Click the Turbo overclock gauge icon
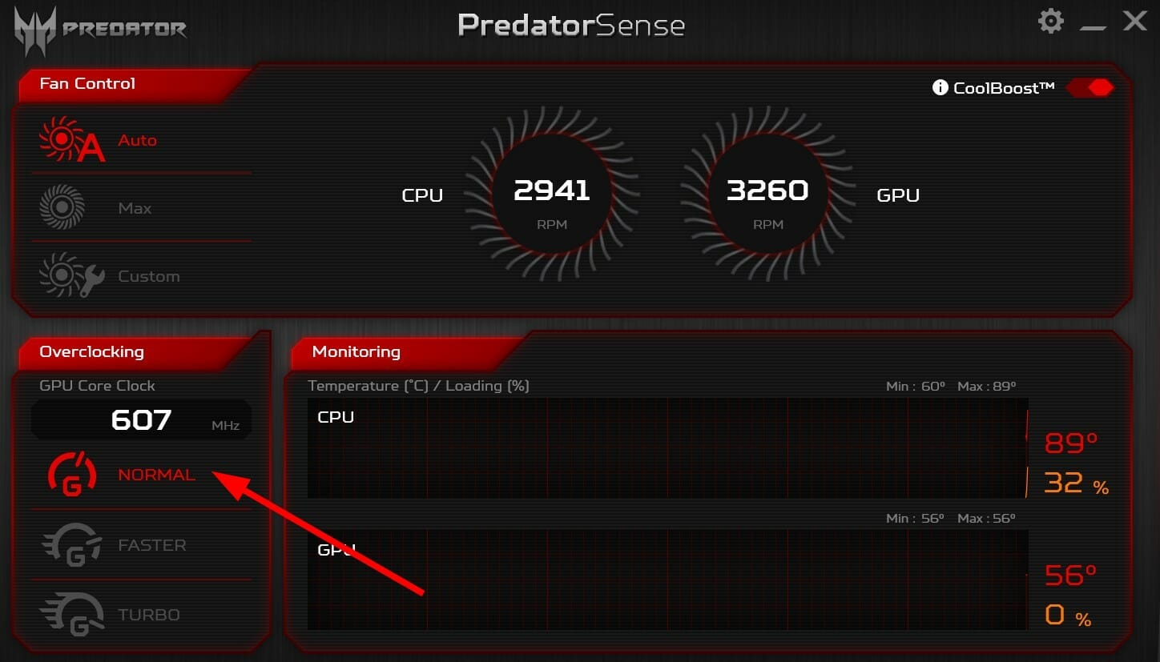1160x662 pixels. pyautogui.click(x=72, y=614)
